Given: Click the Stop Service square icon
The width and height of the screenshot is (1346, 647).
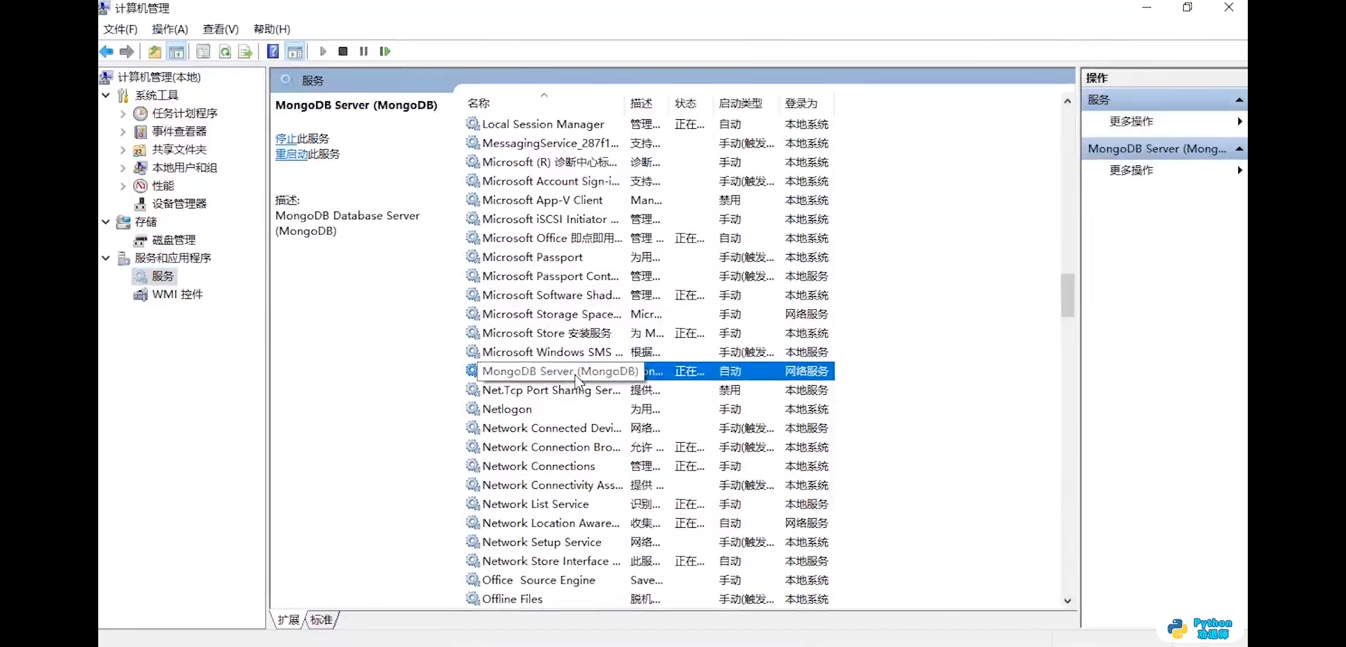Looking at the screenshot, I should [343, 52].
